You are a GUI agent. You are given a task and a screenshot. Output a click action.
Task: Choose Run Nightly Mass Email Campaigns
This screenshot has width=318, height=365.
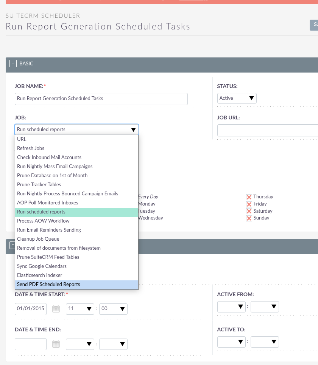pyautogui.click(x=76, y=166)
